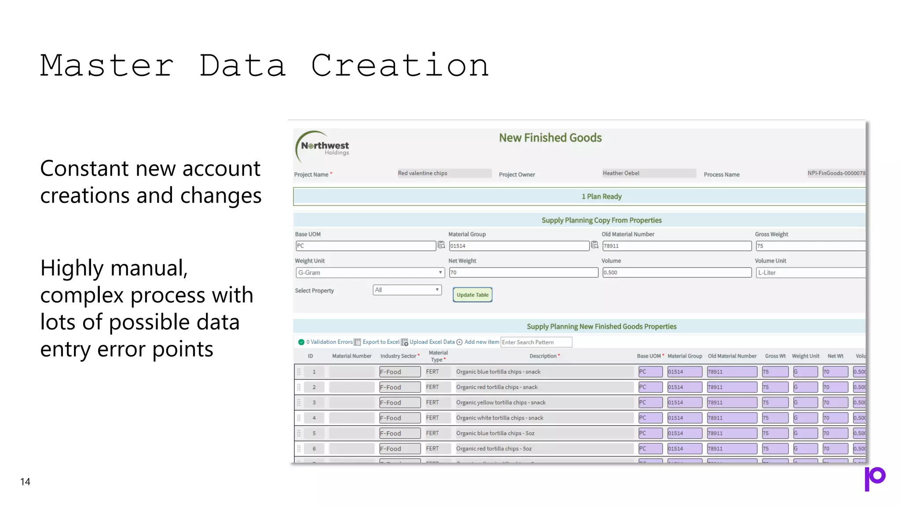
Task: Click Gross Wt 75 cell in row 2
Action: pyautogui.click(x=775, y=387)
